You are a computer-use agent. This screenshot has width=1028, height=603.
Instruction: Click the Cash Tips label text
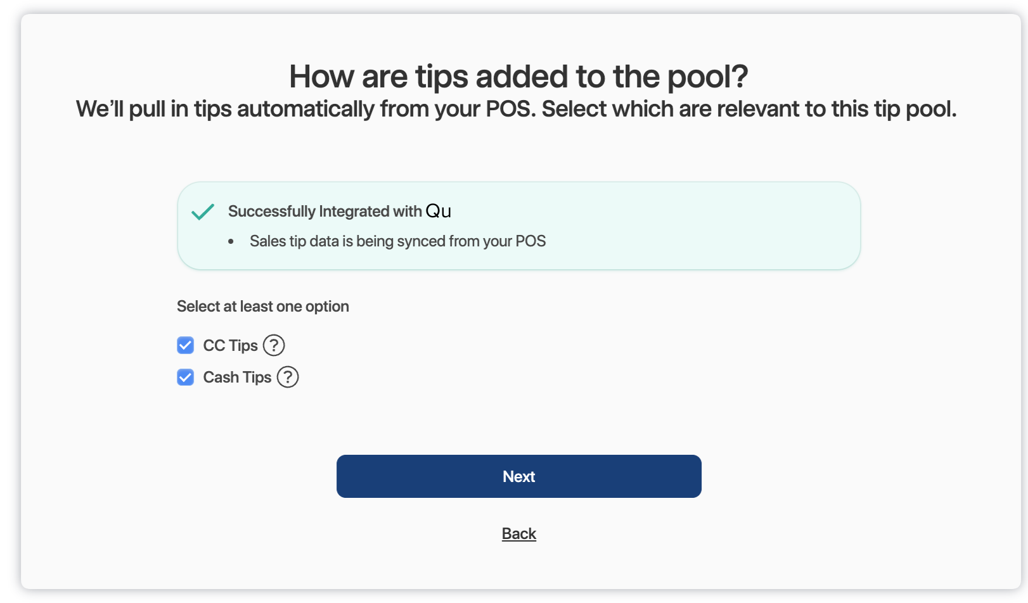[x=237, y=378]
